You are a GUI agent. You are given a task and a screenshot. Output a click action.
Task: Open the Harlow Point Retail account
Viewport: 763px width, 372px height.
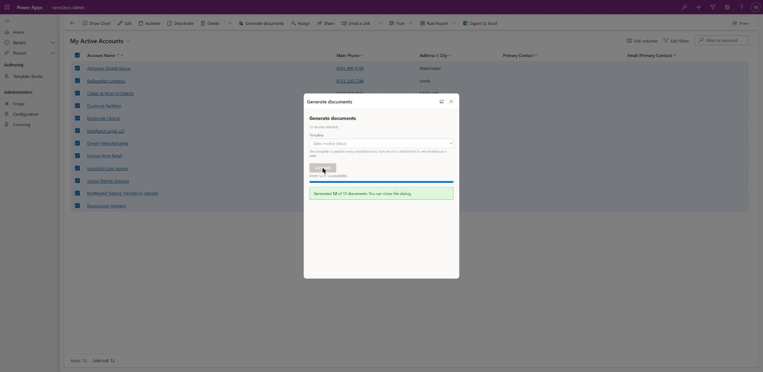coord(105,156)
